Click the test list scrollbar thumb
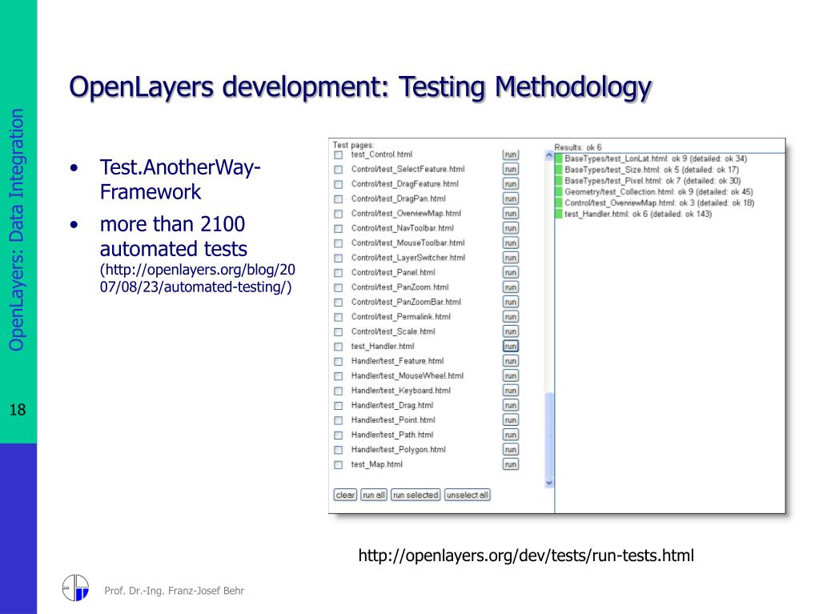 549,435
